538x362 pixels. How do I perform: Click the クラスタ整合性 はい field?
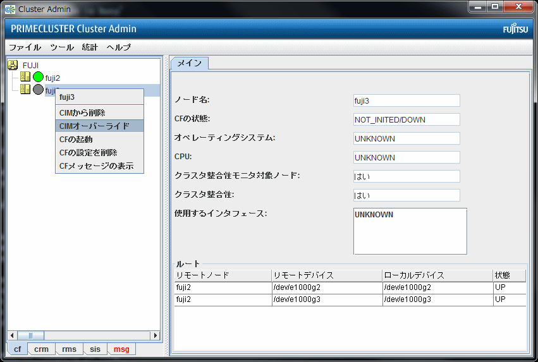point(407,195)
